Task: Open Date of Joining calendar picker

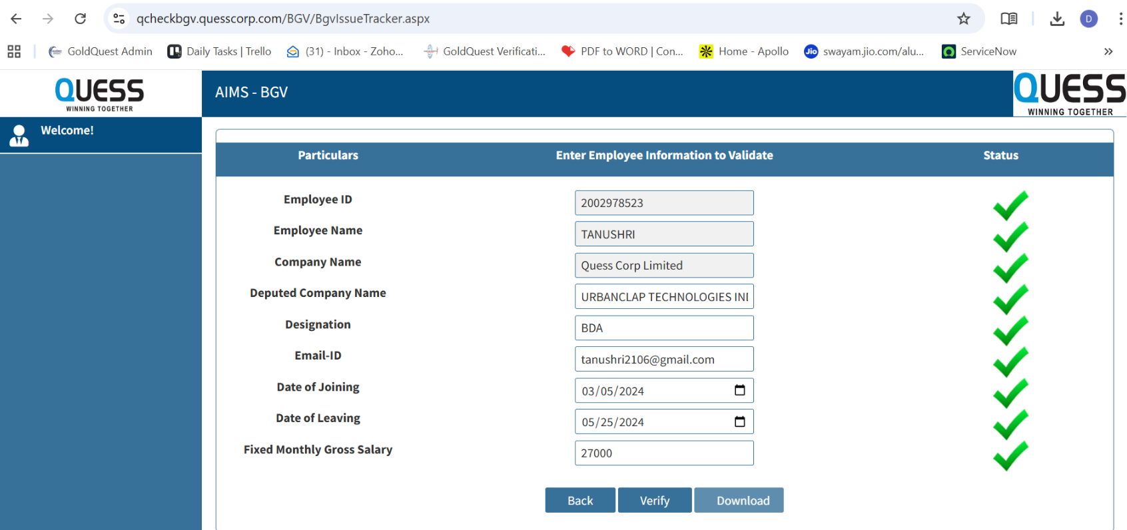Action: (x=739, y=390)
